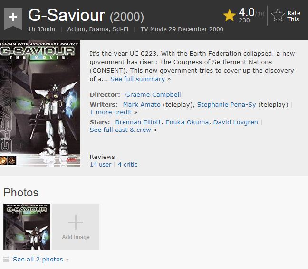Open the G-Saviour movie poster

[40, 103]
